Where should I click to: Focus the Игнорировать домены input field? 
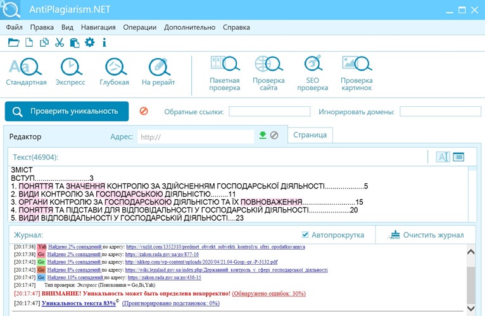pos(441,111)
